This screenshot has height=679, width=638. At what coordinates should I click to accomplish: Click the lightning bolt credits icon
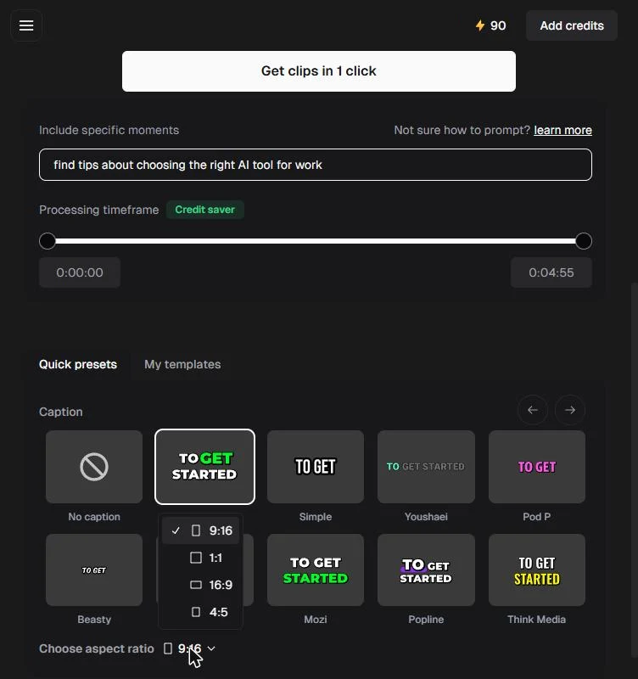pyautogui.click(x=480, y=25)
